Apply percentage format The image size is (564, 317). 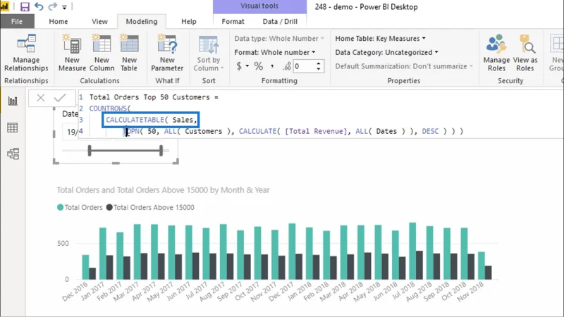tap(258, 66)
